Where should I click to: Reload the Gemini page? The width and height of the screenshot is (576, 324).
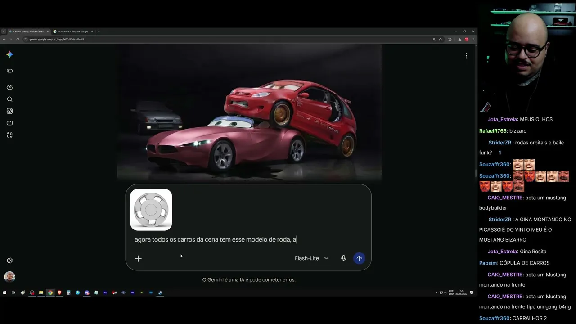tap(18, 39)
